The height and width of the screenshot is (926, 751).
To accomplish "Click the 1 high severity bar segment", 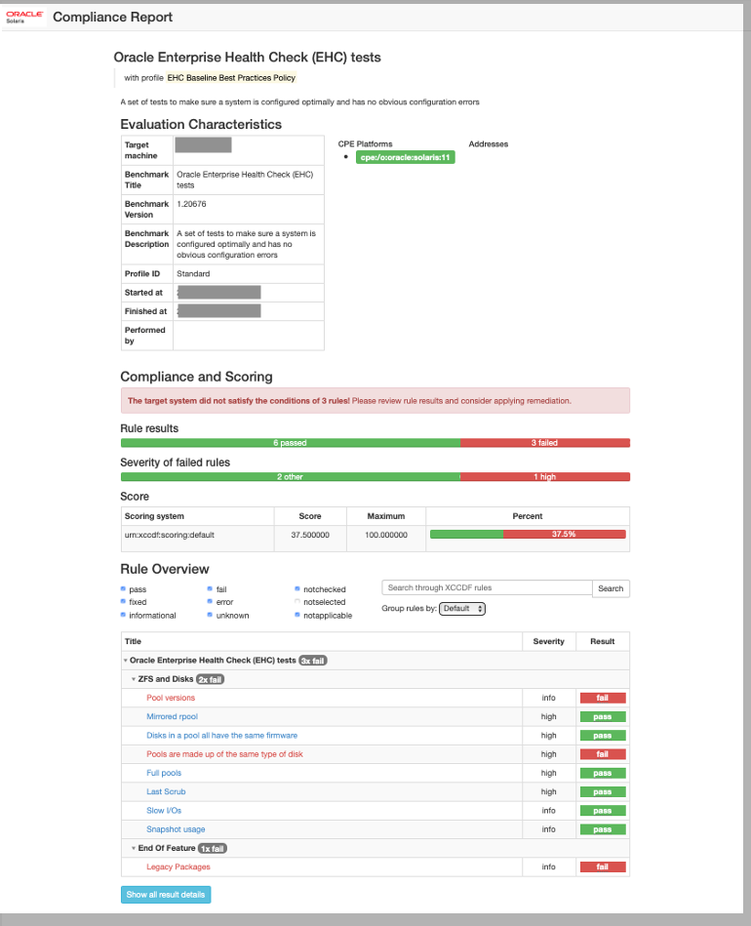I will point(545,476).
